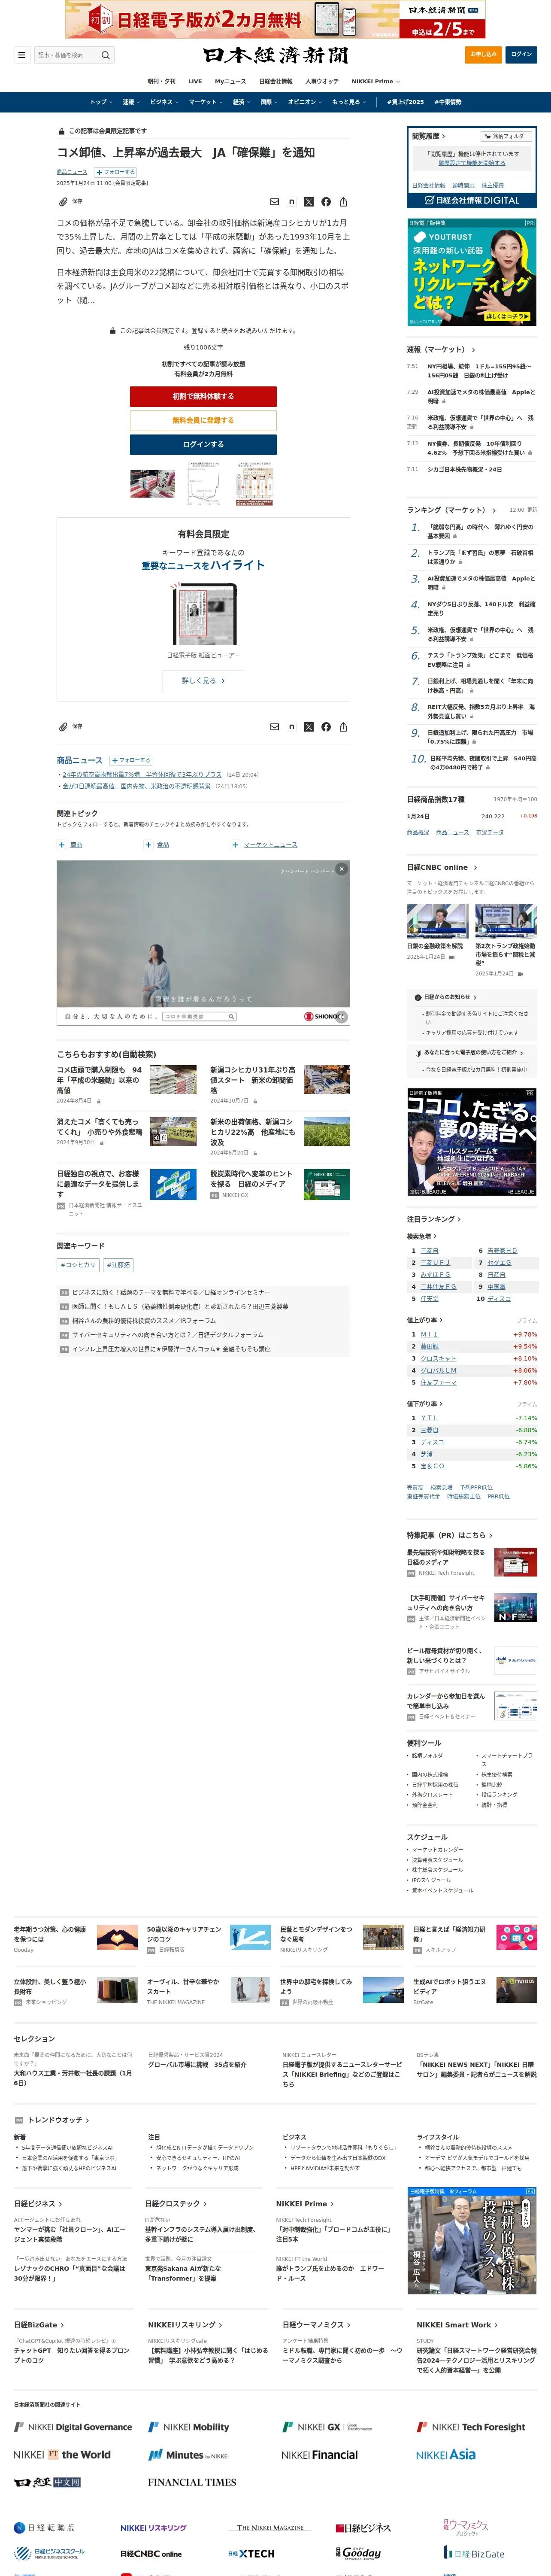Open the 朝刊・夕刊 menu item

click(161, 81)
